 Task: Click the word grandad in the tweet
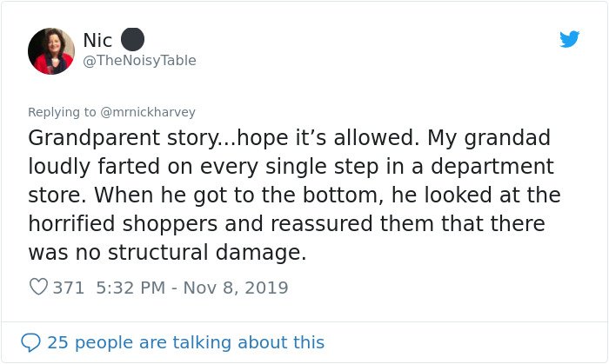click(507, 138)
